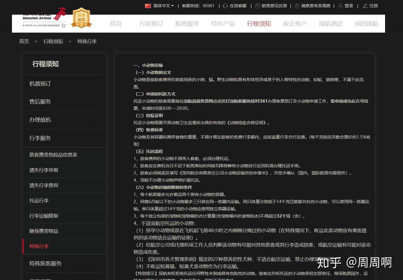The image size is (403, 280).
Task: Click the heading (五) 托运流程
Action: pyautogui.click(x=148, y=151)
